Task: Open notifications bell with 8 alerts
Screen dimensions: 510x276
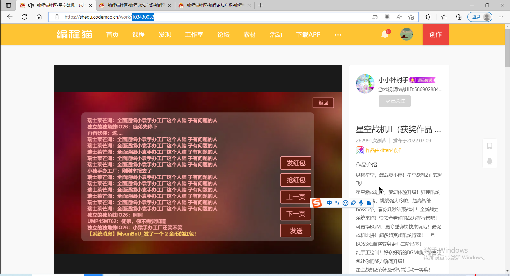Action: [x=385, y=34]
